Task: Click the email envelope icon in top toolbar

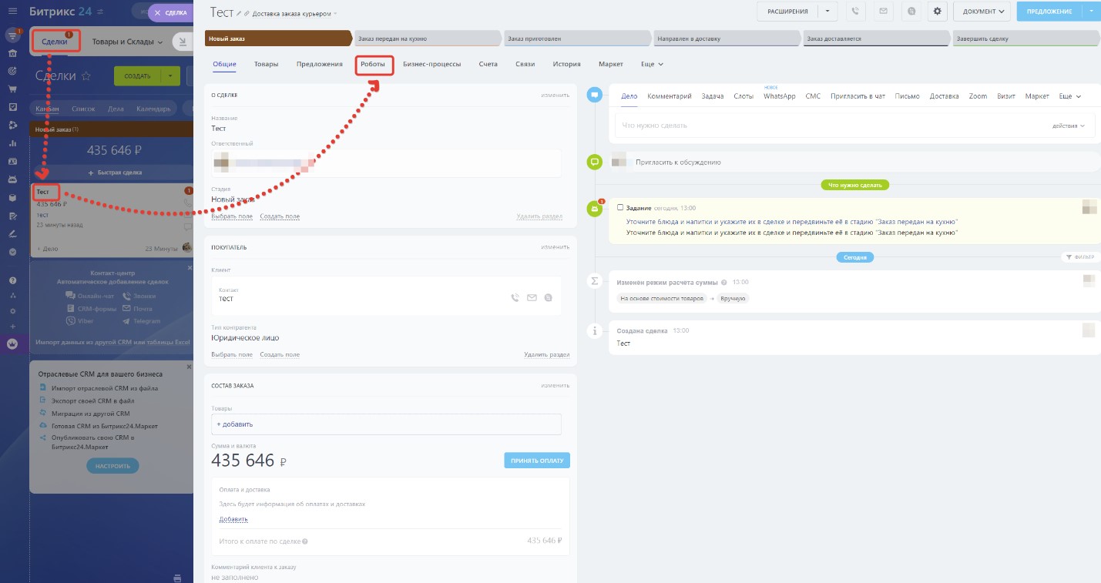Action: coord(883,12)
